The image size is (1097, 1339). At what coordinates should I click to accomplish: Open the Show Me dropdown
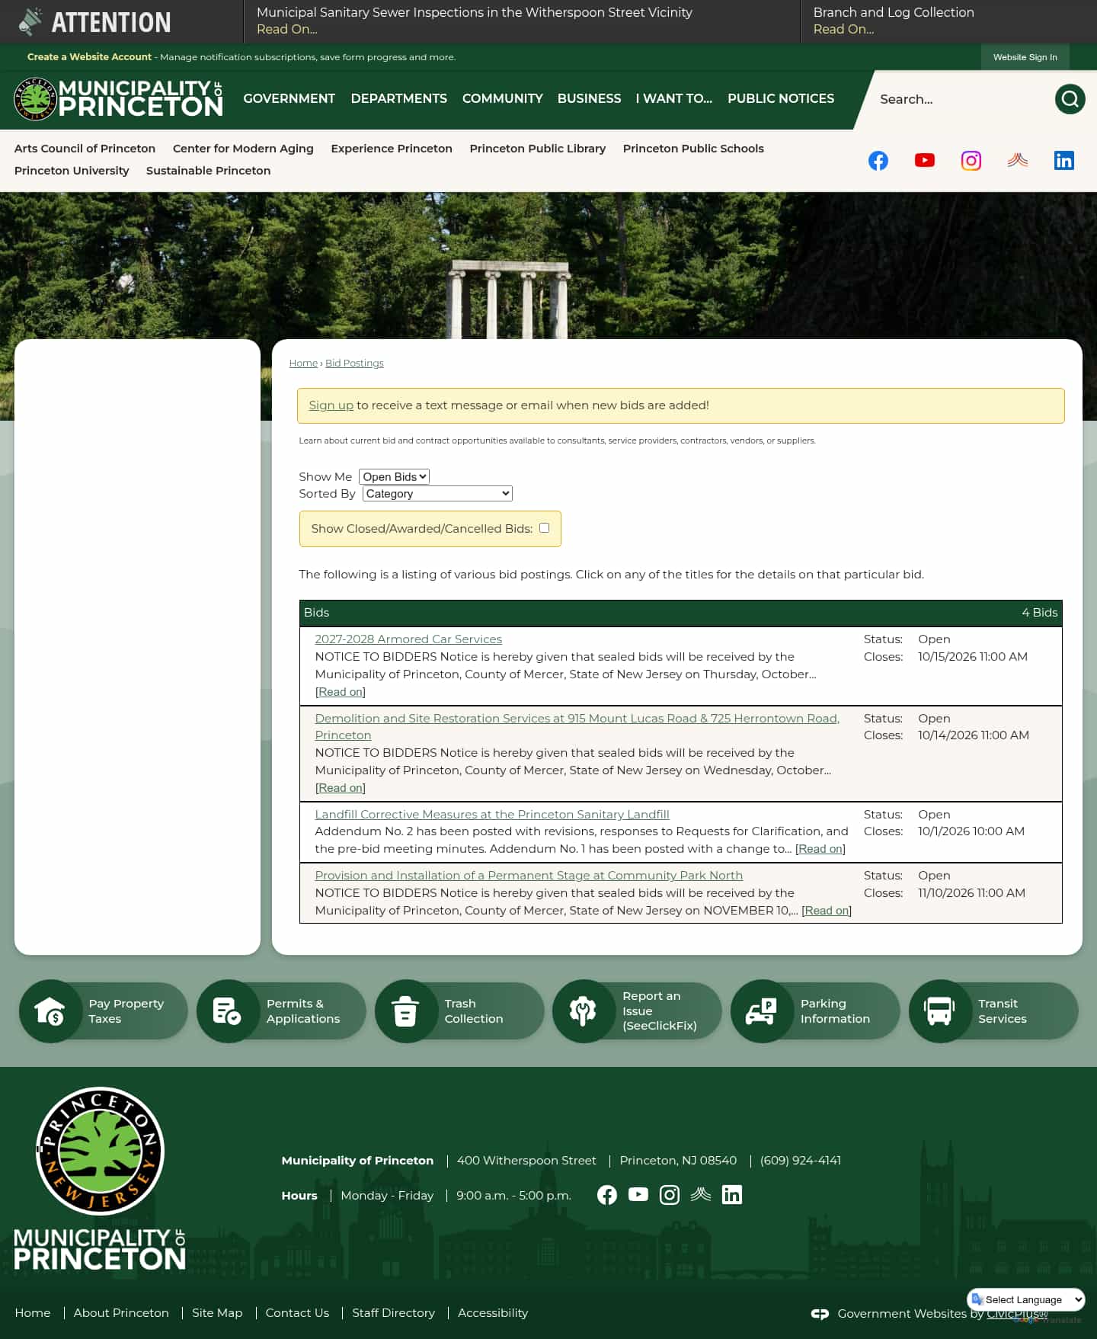394,476
